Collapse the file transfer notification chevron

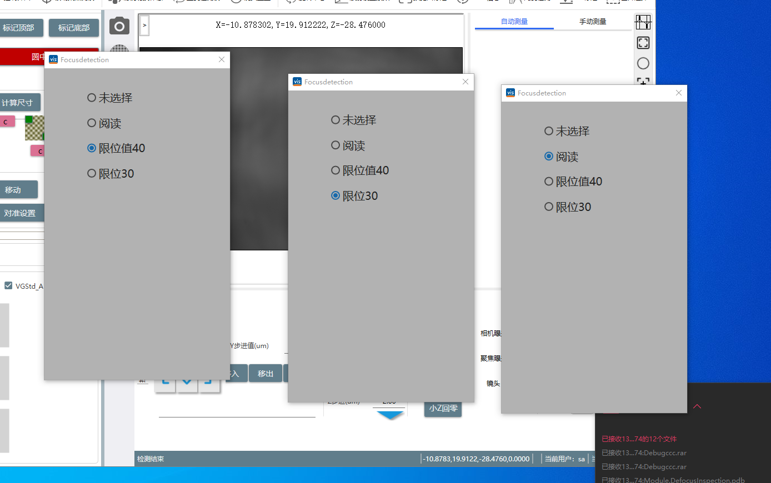(697, 406)
